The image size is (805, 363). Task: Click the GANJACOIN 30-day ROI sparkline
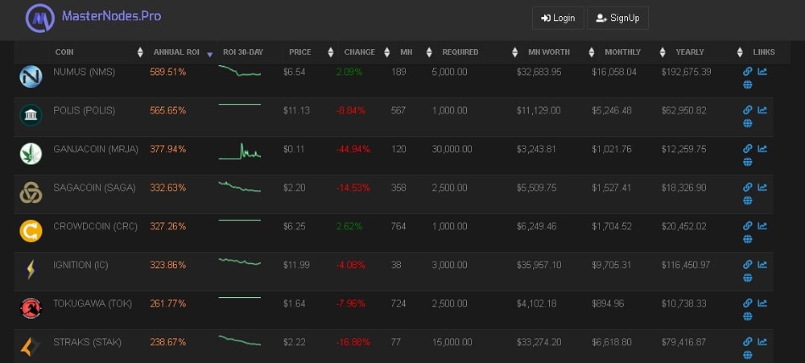tap(240, 151)
